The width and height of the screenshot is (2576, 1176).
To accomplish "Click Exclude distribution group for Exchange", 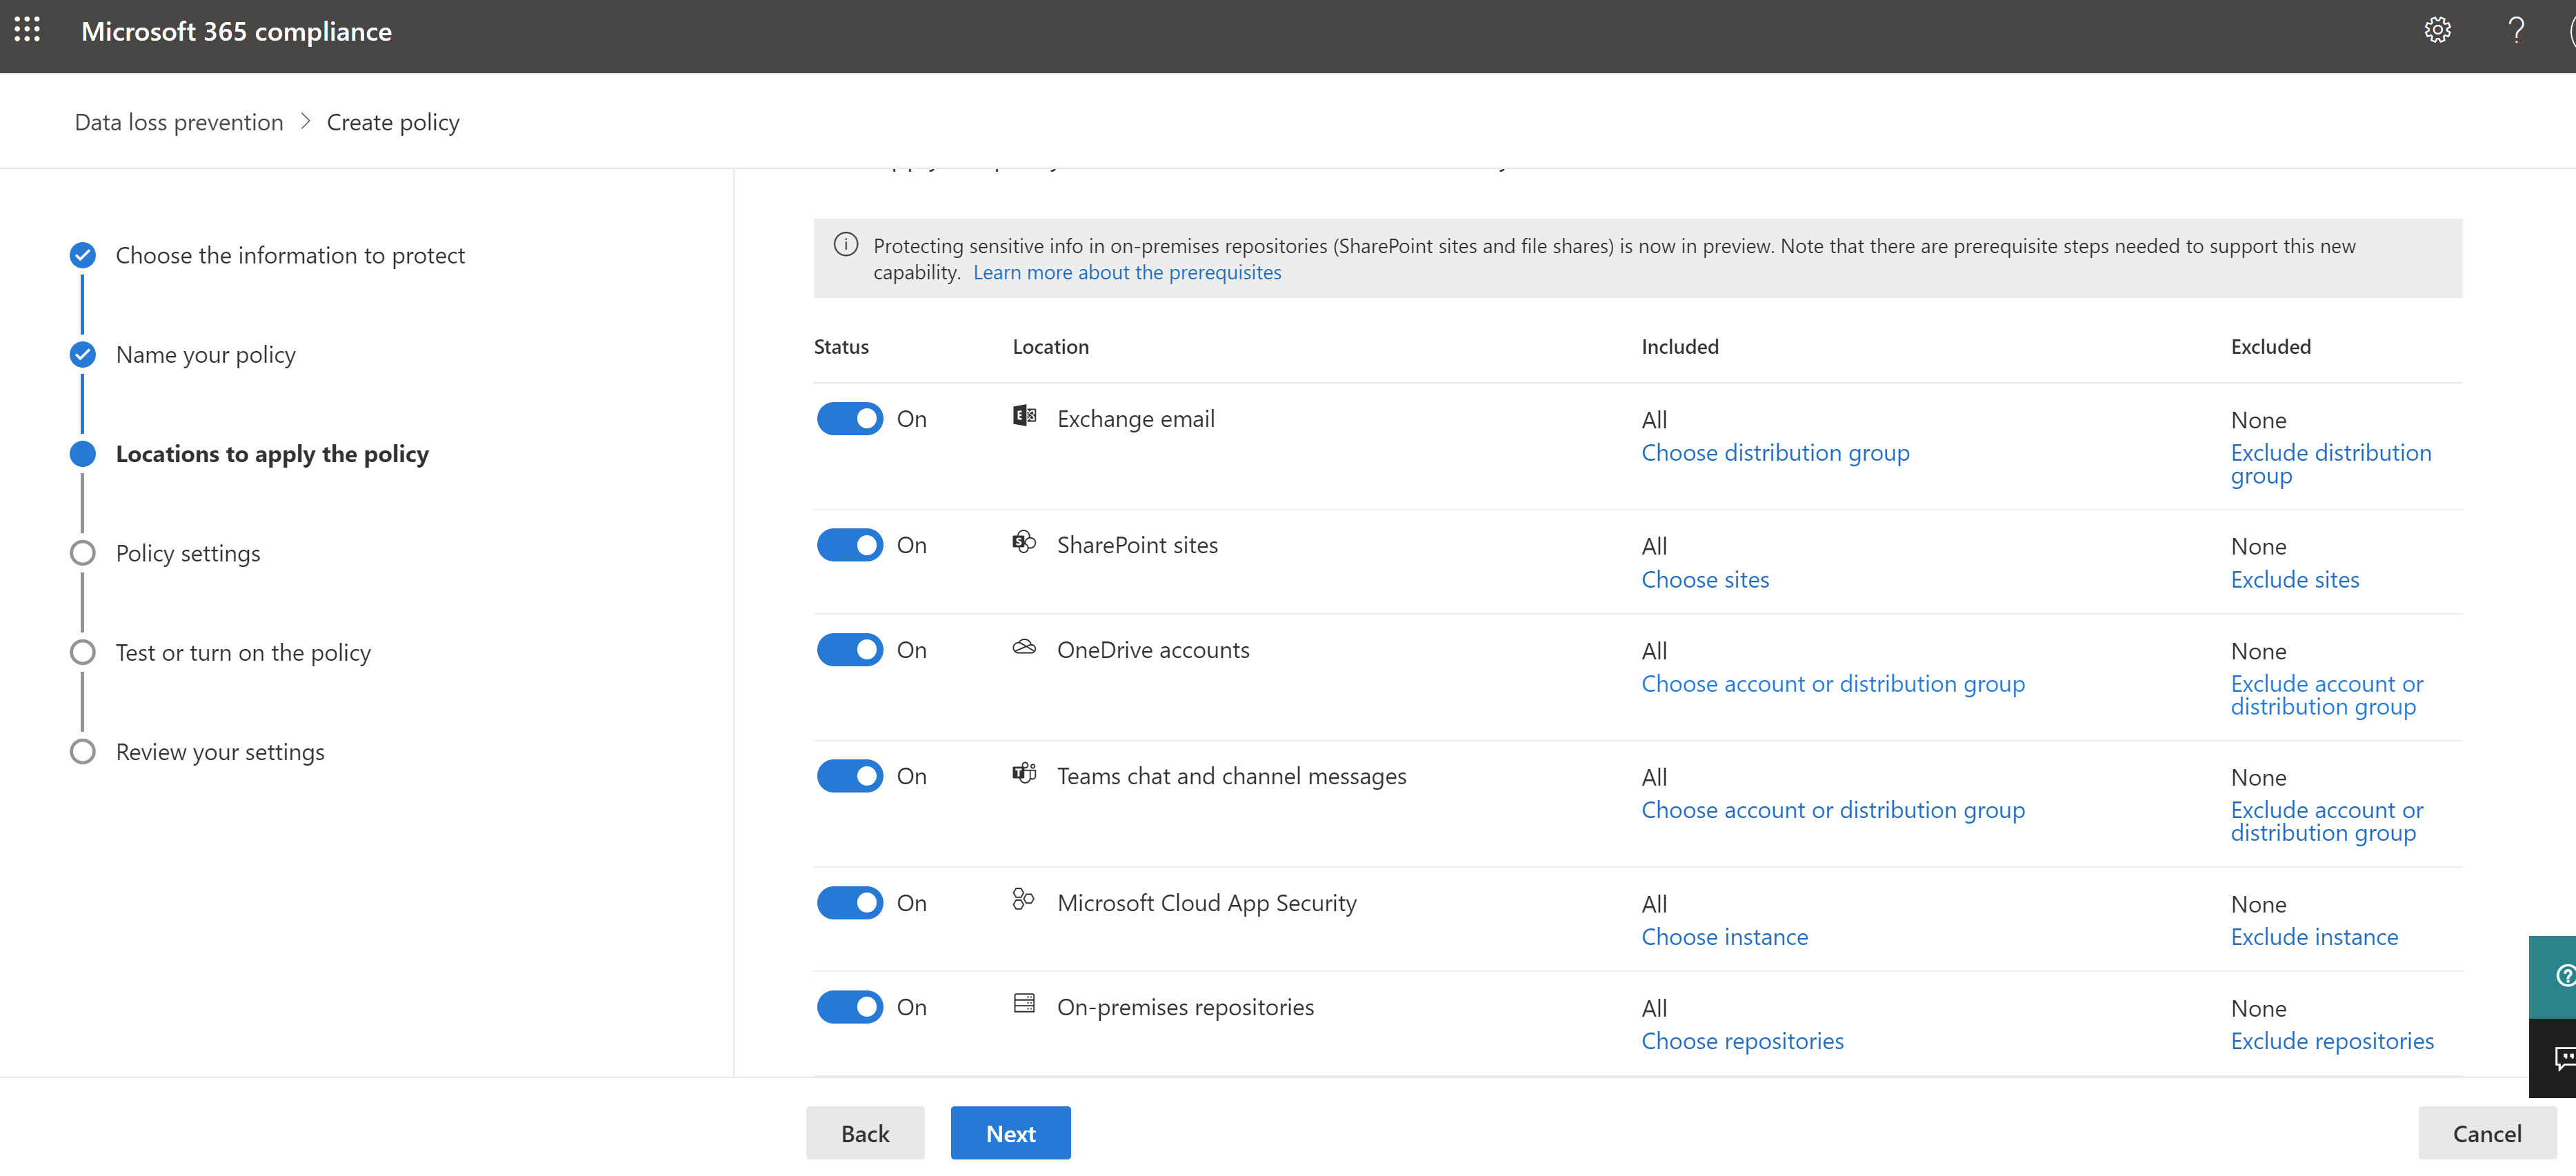I will 2331,464.
